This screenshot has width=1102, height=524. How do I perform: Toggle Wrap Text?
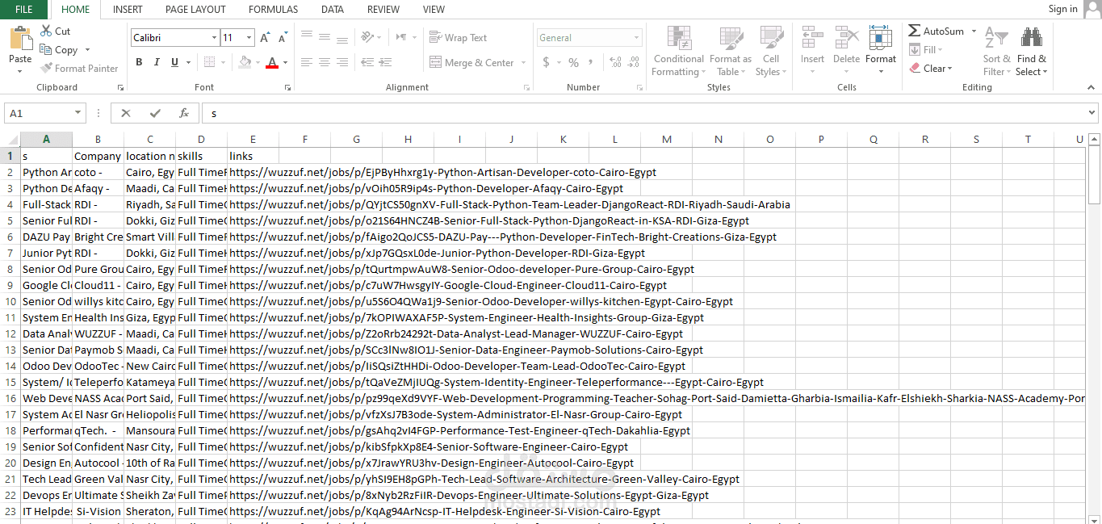pos(458,38)
